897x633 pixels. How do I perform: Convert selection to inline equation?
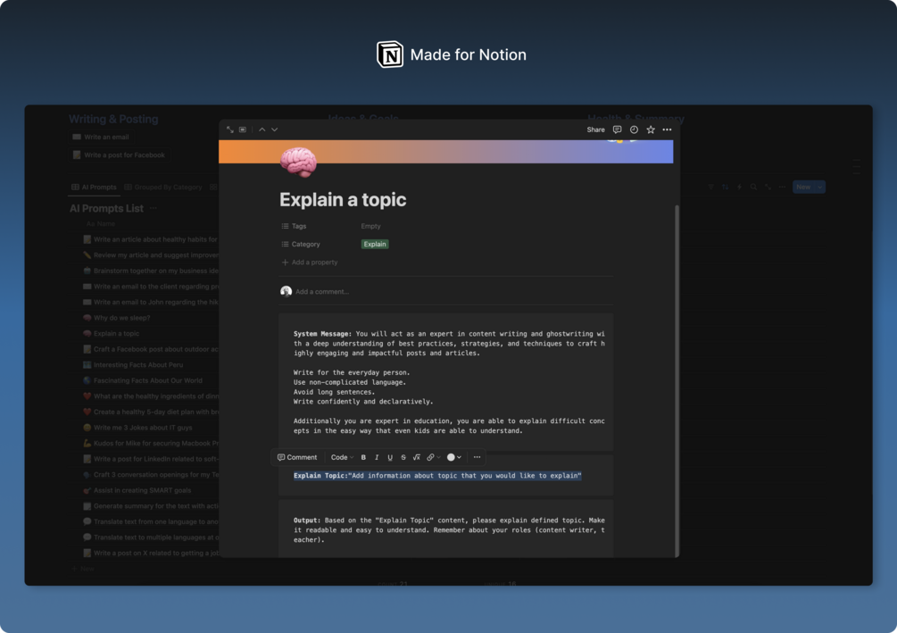[x=417, y=457]
